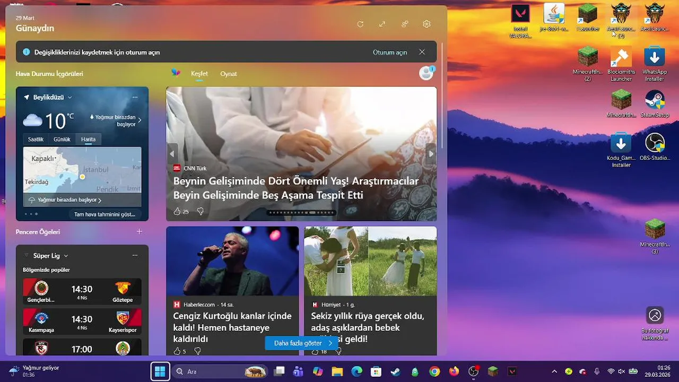This screenshot has width=679, height=382.
Task: Open the jre-8u51 installer desktop icon
Action: (x=554, y=18)
